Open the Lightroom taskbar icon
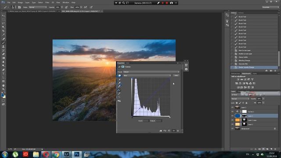The width and height of the screenshot is (281, 158). [66, 154]
